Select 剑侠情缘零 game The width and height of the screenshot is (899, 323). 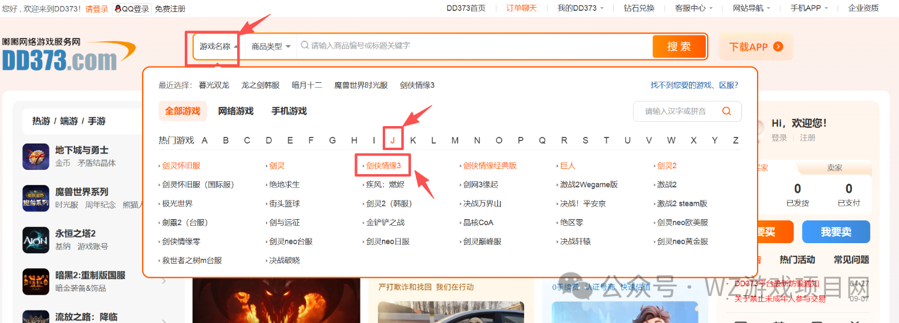pyautogui.click(x=180, y=241)
